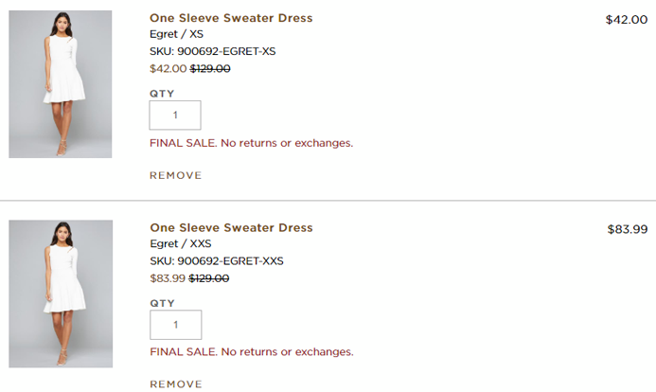Click the QTY label above the XS quantity box
This screenshot has height=392, width=656.
pyautogui.click(x=162, y=93)
